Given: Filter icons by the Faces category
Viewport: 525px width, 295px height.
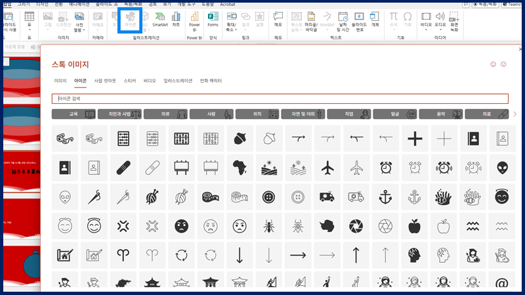Looking at the screenshot, I should (395, 114).
